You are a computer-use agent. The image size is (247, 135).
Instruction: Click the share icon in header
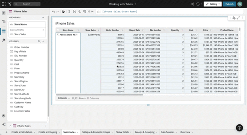[192, 4]
